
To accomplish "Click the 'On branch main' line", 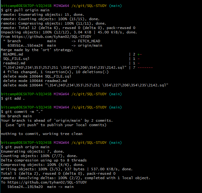I will tap(16, 116).
